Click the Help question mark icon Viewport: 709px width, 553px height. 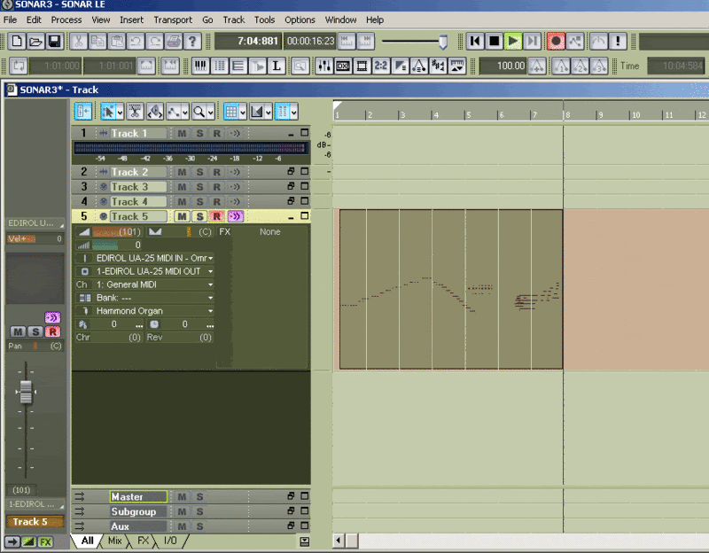tap(192, 41)
